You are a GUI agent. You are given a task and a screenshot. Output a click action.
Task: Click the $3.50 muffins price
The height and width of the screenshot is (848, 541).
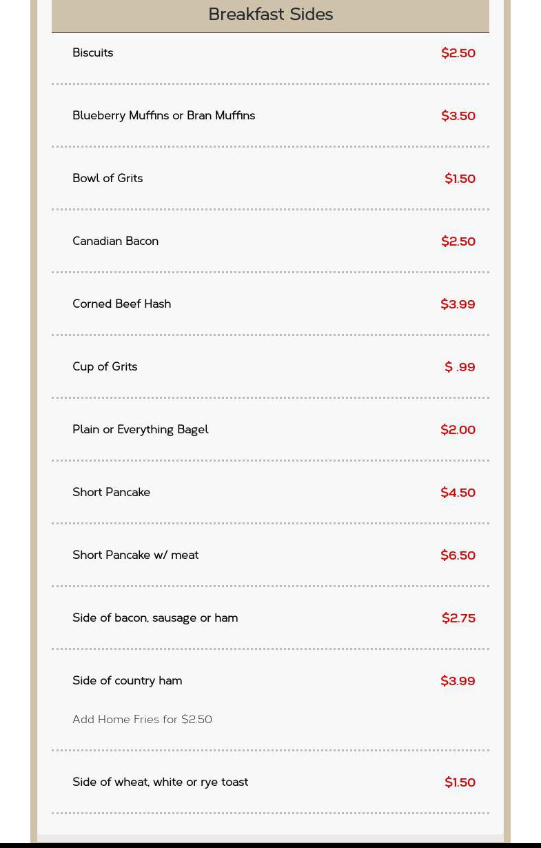(458, 116)
